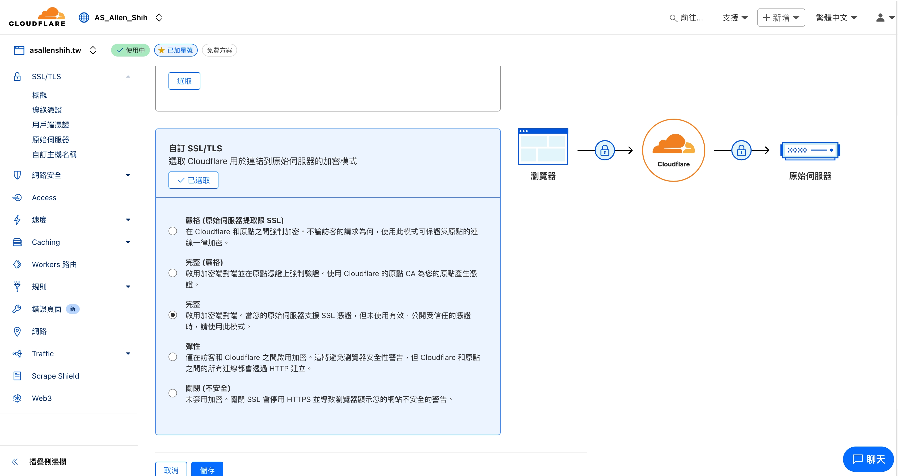Viewport: 898px width, 476px height.
Task: Open the Access sidebar item
Action: (44, 198)
